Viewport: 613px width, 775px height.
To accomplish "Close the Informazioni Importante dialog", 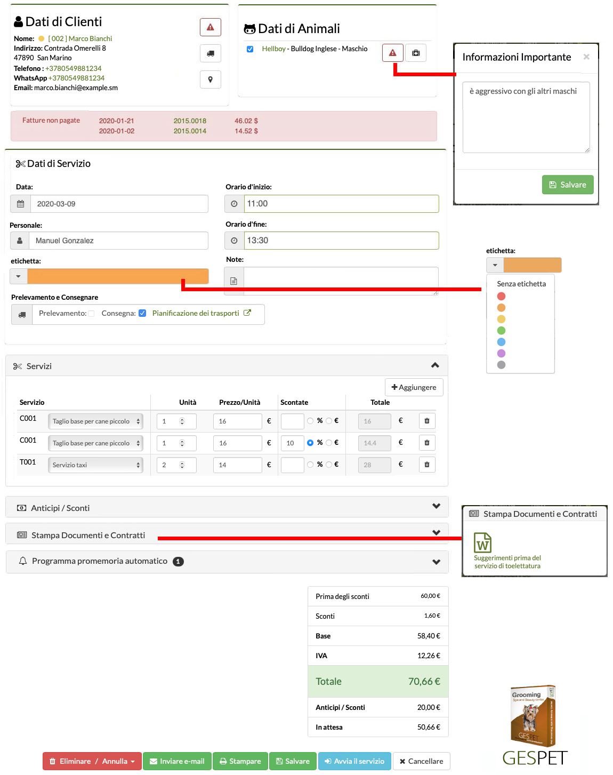I will pyautogui.click(x=586, y=57).
